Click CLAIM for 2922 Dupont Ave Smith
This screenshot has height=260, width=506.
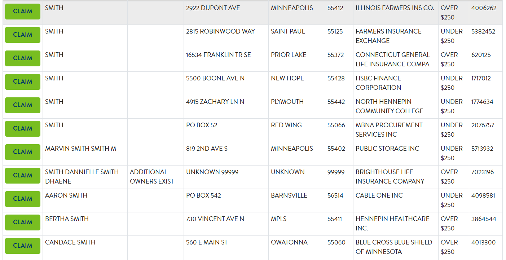tap(22, 12)
